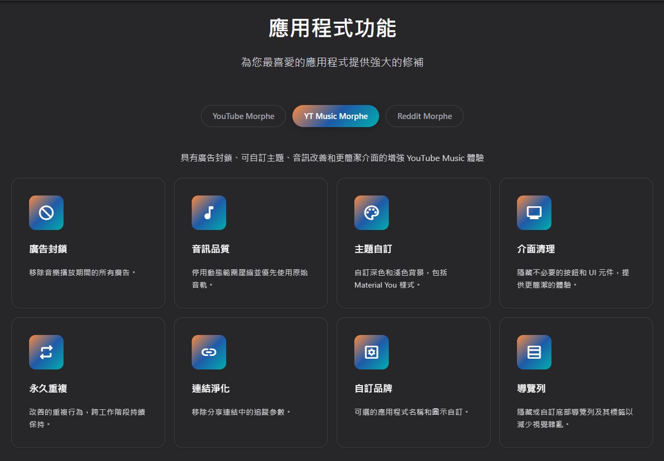Image resolution: width=664 pixels, height=461 pixels.
Task: Click the repeat arrows permanent repeat icon
Action: (x=46, y=352)
